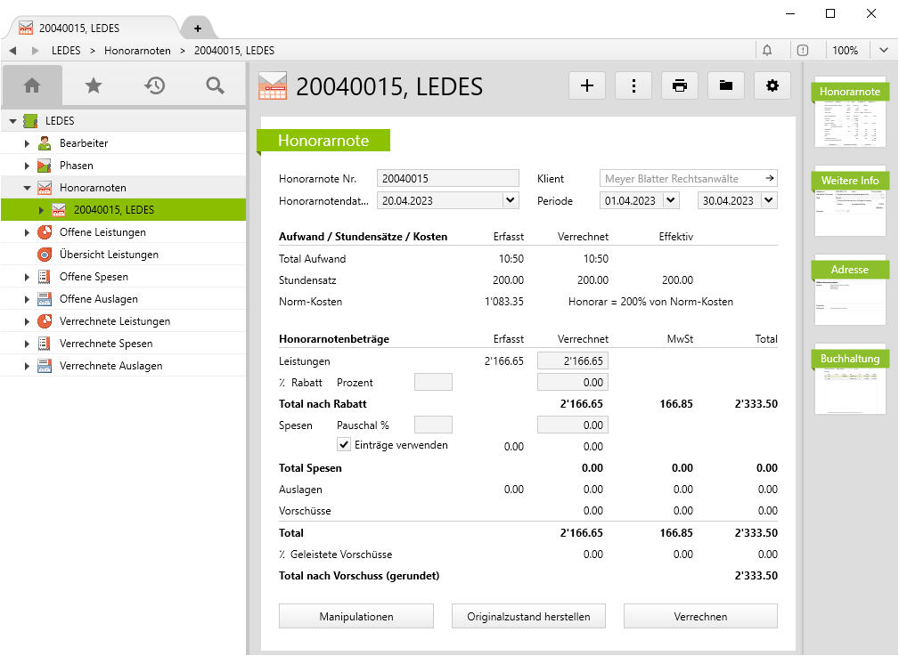
Task: Click the folder icon in the toolbar
Action: 726,85
